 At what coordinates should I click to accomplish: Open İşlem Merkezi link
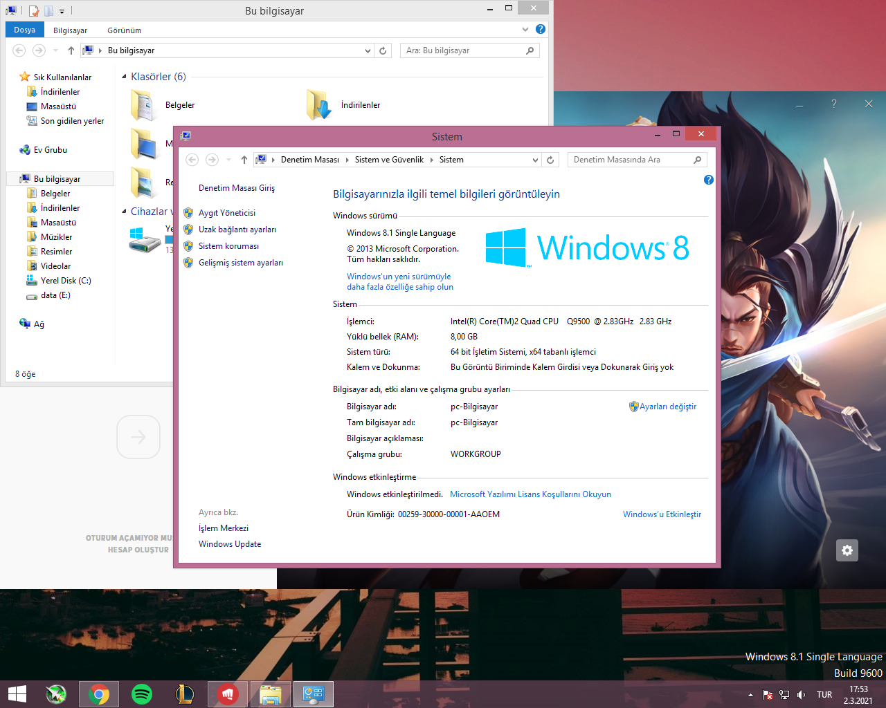coord(224,528)
